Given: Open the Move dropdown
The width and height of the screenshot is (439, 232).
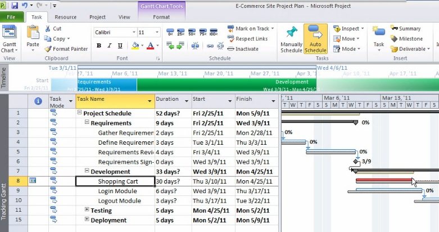Looking at the screenshot, I should [x=346, y=39].
